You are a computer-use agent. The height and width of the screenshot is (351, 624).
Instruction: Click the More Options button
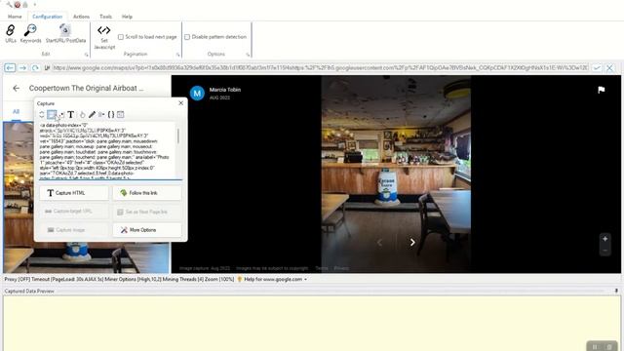pos(147,230)
